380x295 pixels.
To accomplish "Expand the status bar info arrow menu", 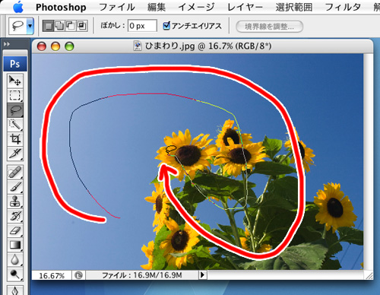I will pos(202,274).
